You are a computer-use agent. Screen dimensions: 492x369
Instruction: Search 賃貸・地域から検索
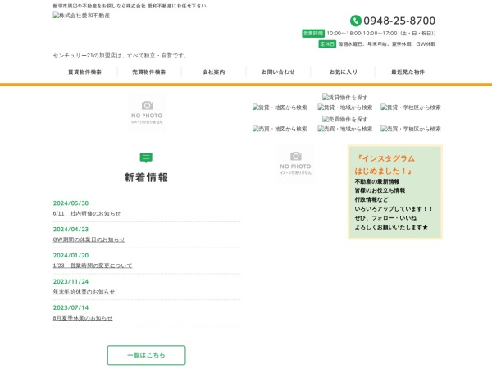(x=345, y=107)
